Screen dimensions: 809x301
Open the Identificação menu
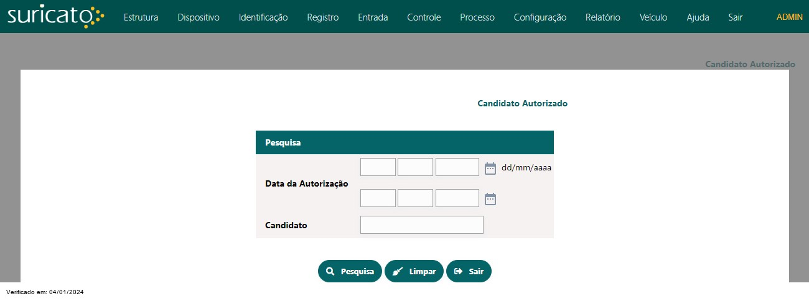(x=263, y=17)
